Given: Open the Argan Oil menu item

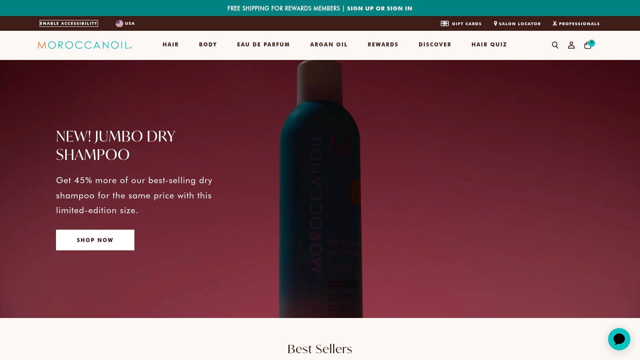Looking at the screenshot, I should coord(329,44).
